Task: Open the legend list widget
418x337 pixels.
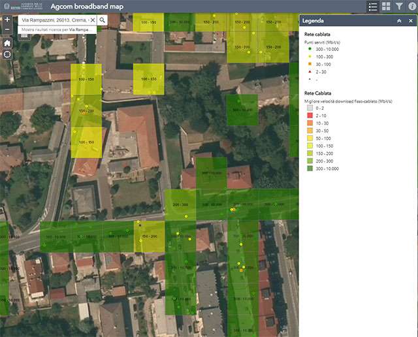Action: [373, 7]
